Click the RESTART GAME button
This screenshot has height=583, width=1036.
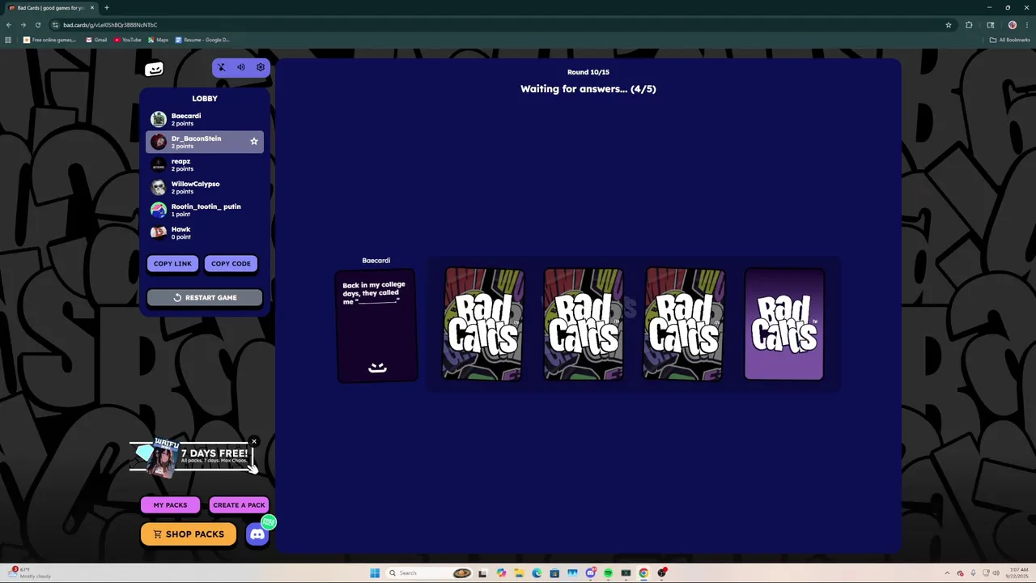point(205,297)
